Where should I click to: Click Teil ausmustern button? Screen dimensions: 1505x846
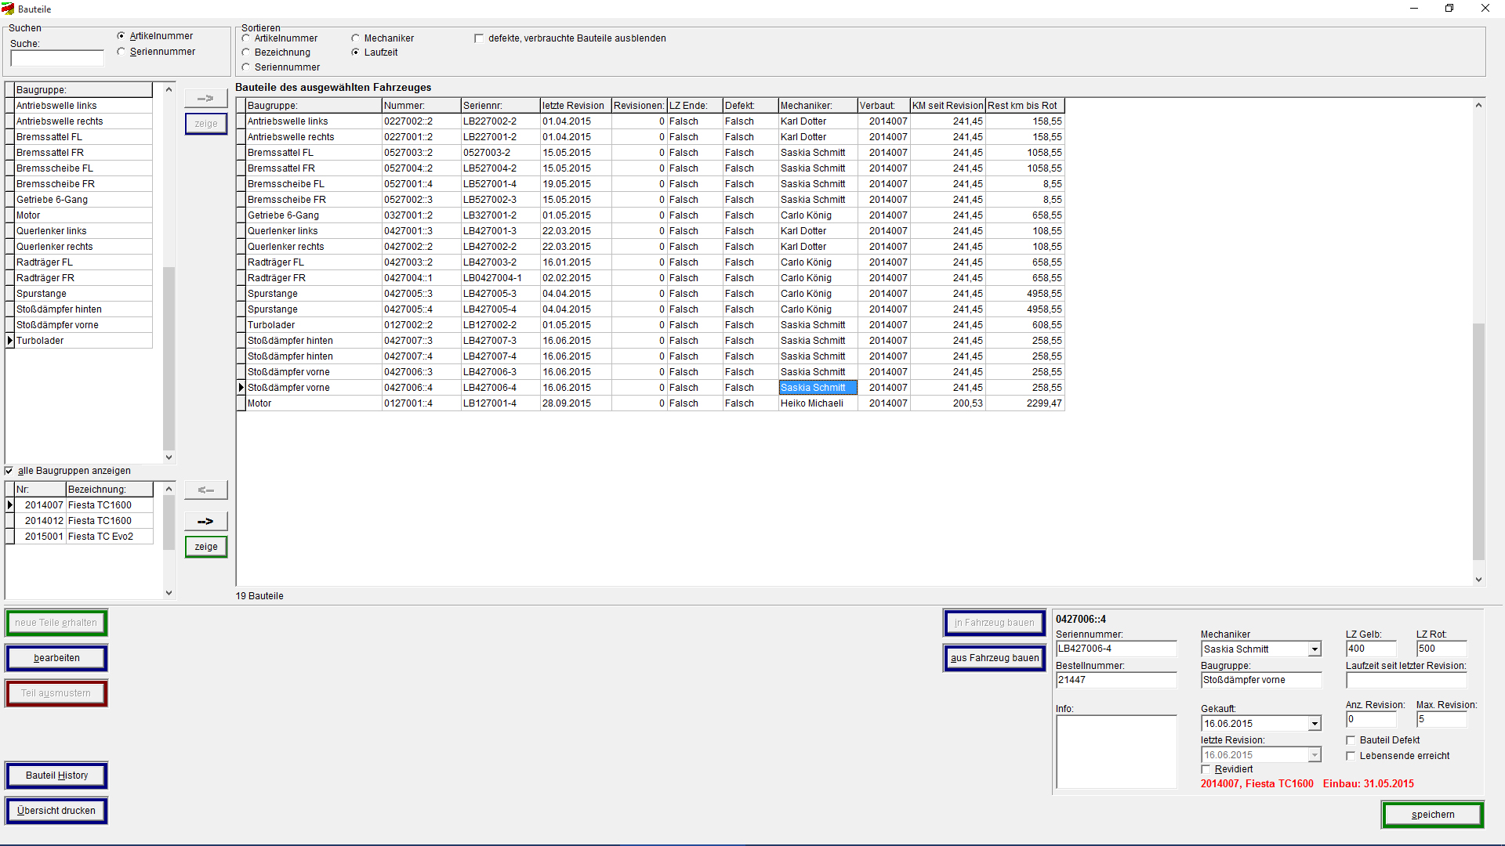pos(56,693)
